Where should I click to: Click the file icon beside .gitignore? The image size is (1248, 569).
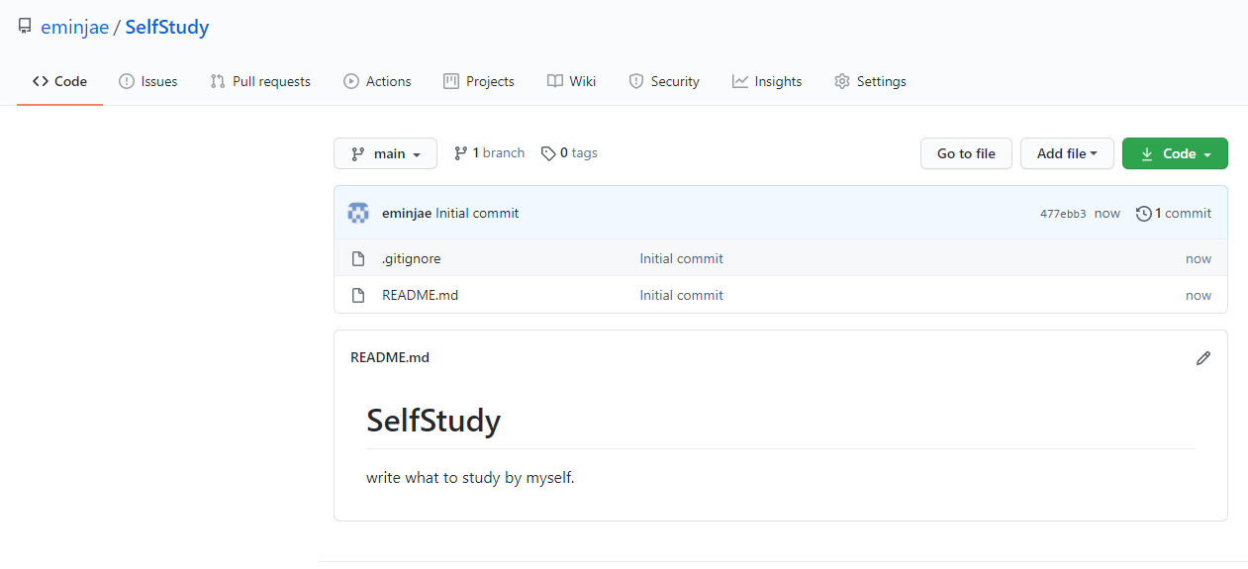pos(358,258)
